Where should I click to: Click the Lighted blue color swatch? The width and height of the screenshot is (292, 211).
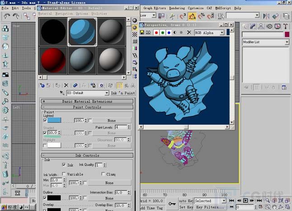click(x=54, y=120)
